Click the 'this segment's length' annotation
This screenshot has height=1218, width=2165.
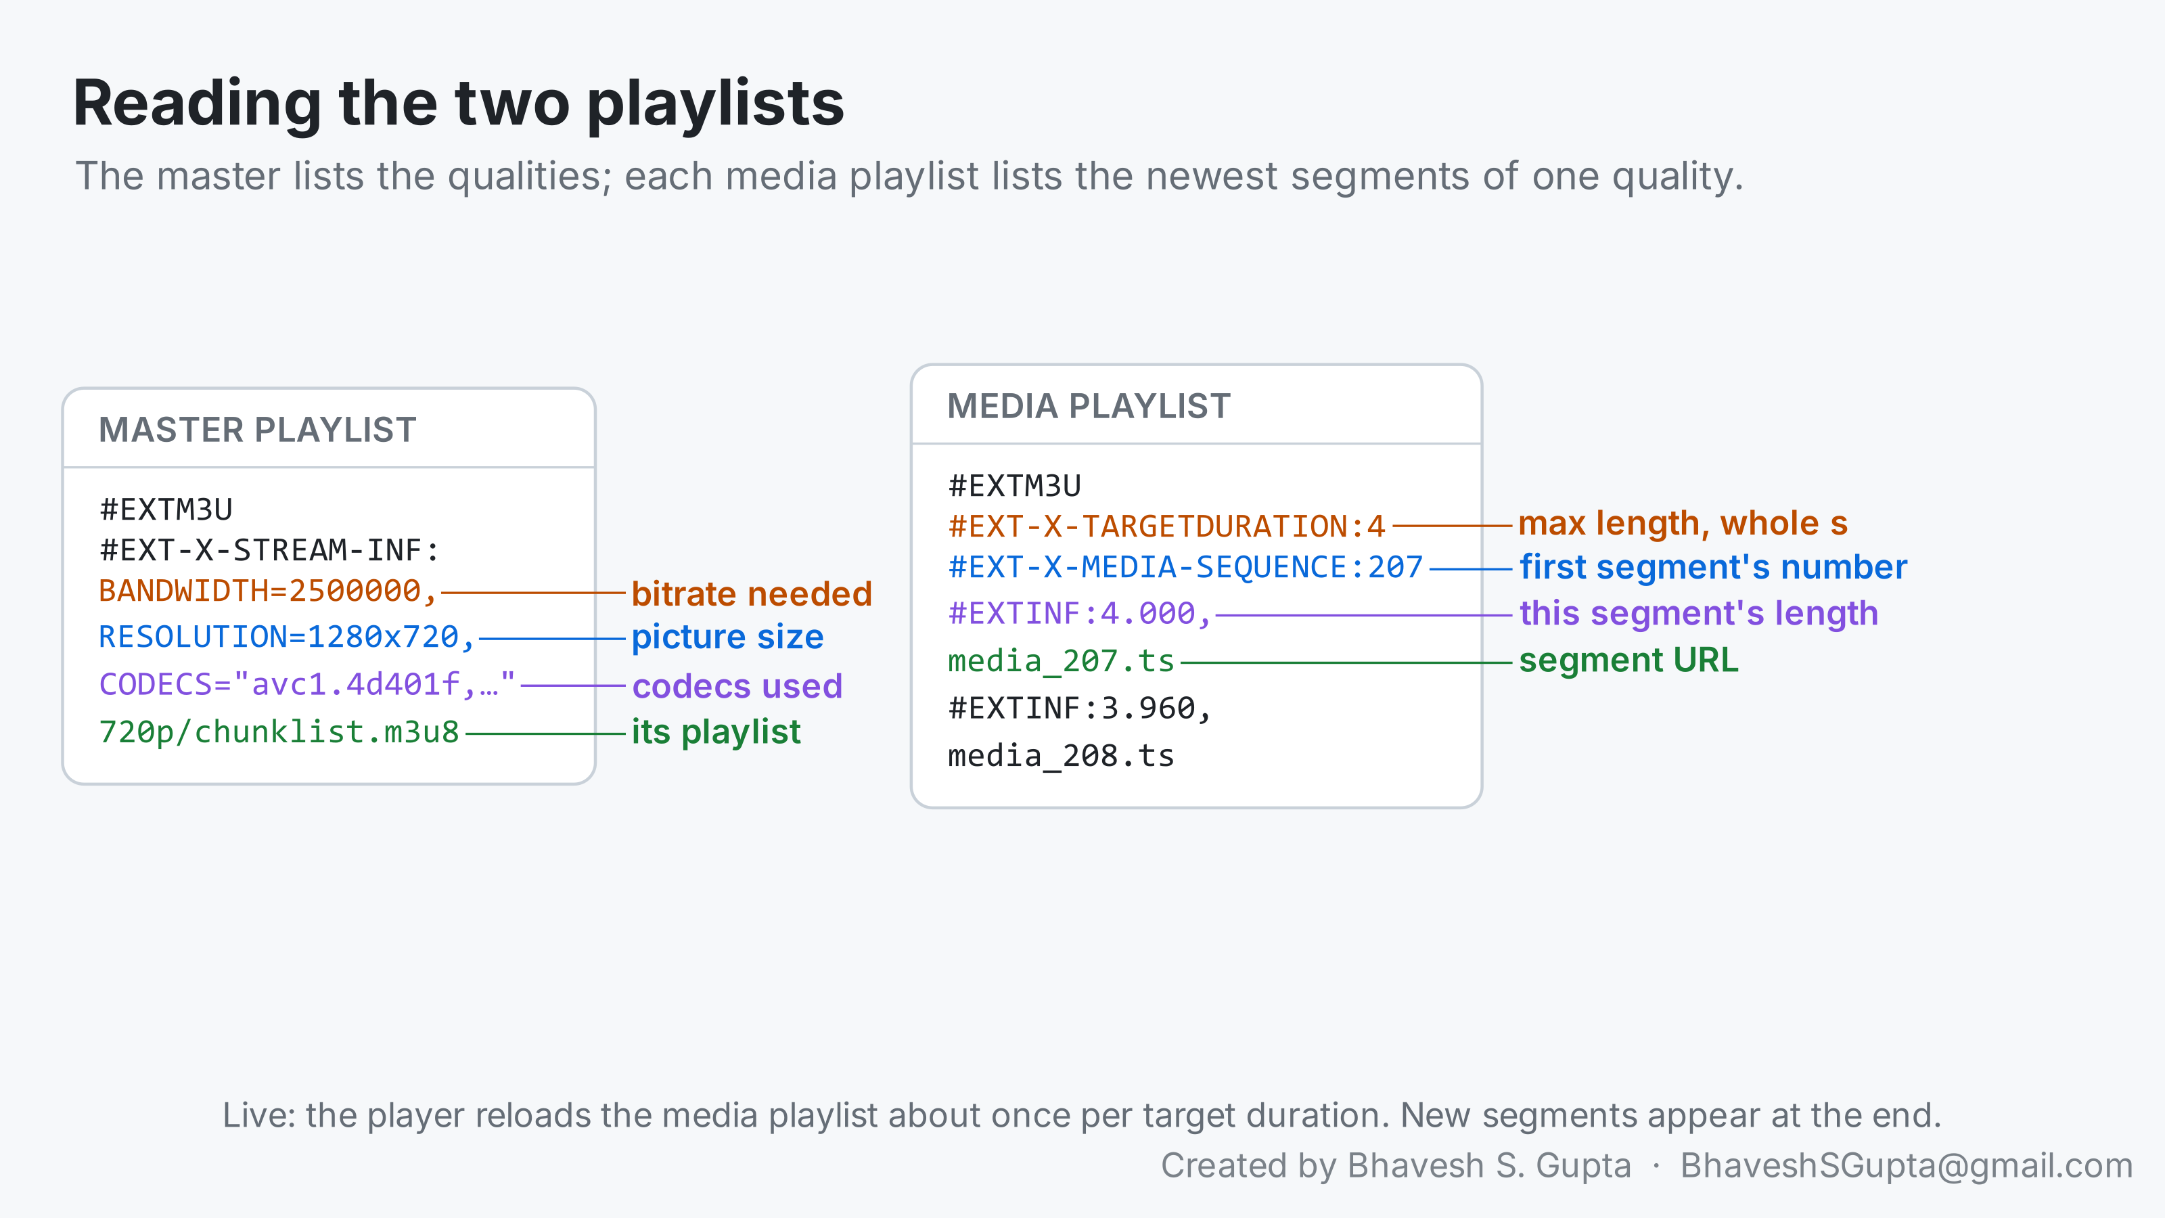[1697, 614]
